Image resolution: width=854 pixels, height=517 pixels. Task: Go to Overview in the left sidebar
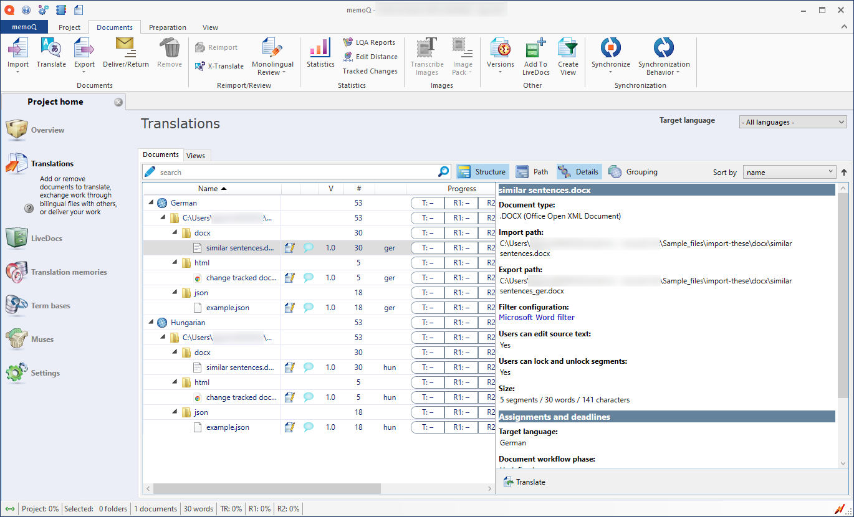tap(36, 130)
